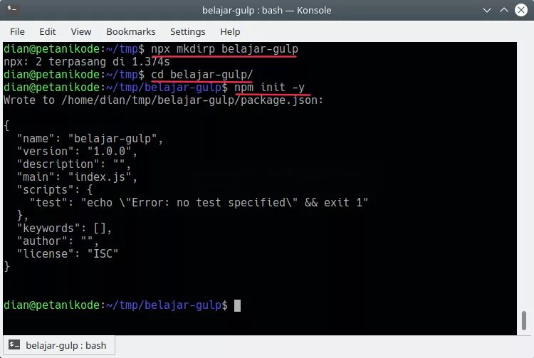534x358 pixels.
Task: Open the File menu
Action: pyautogui.click(x=17, y=31)
